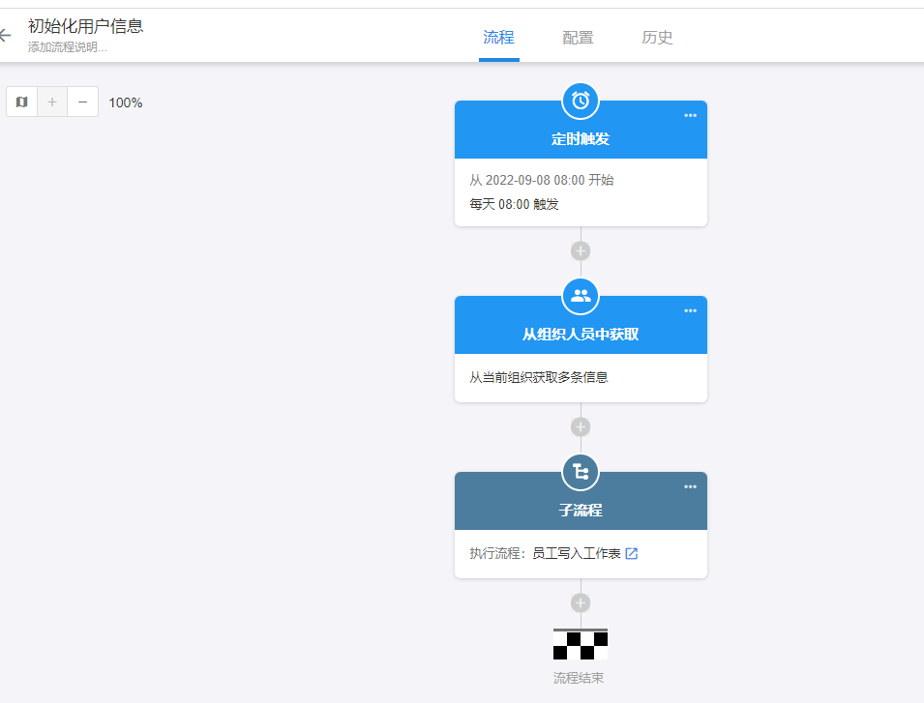Viewport: 924px width, 703px height.
Task: Click the 流程结束 label
Action: 579,678
